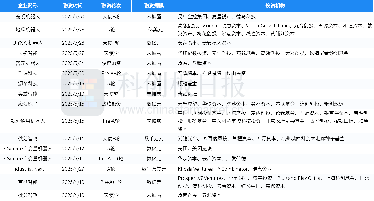Select company name 智元机器人
The image size is (374, 201).
[28, 63]
